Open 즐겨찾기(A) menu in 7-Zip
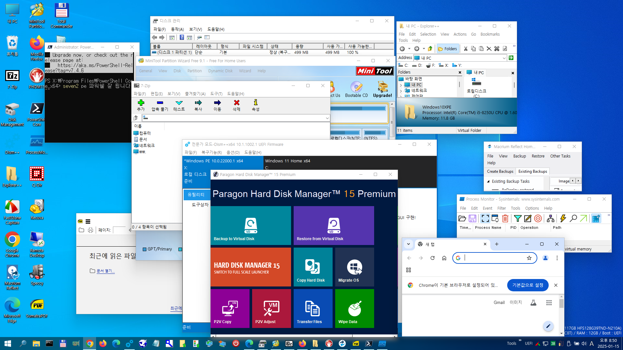The width and height of the screenshot is (623, 350). coord(195,94)
